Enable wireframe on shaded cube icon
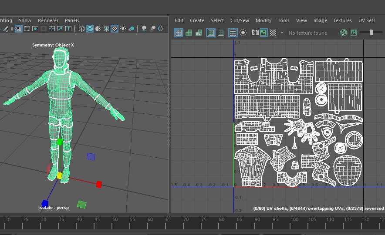The image size is (385, 235). pos(106,29)
